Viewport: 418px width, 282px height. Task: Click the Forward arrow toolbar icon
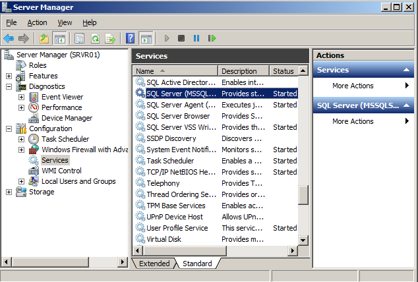pos(24,39)
